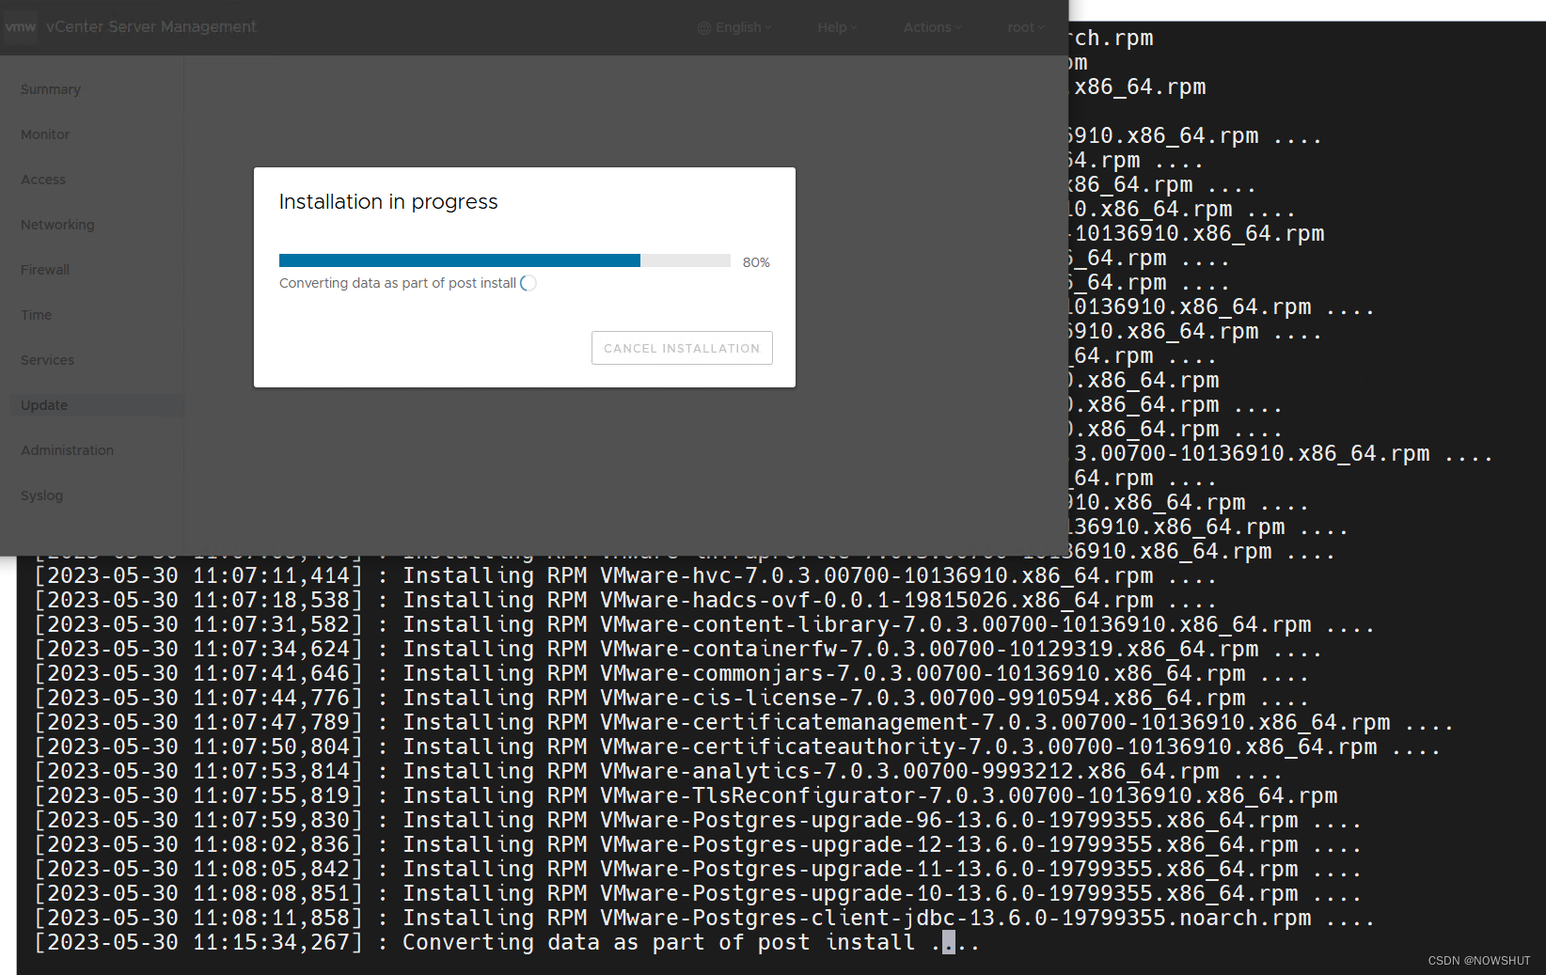The width and height of the screenshot is (1546, 975).
Task: Click the terminal block cursor
Action: tap(949, 942)
